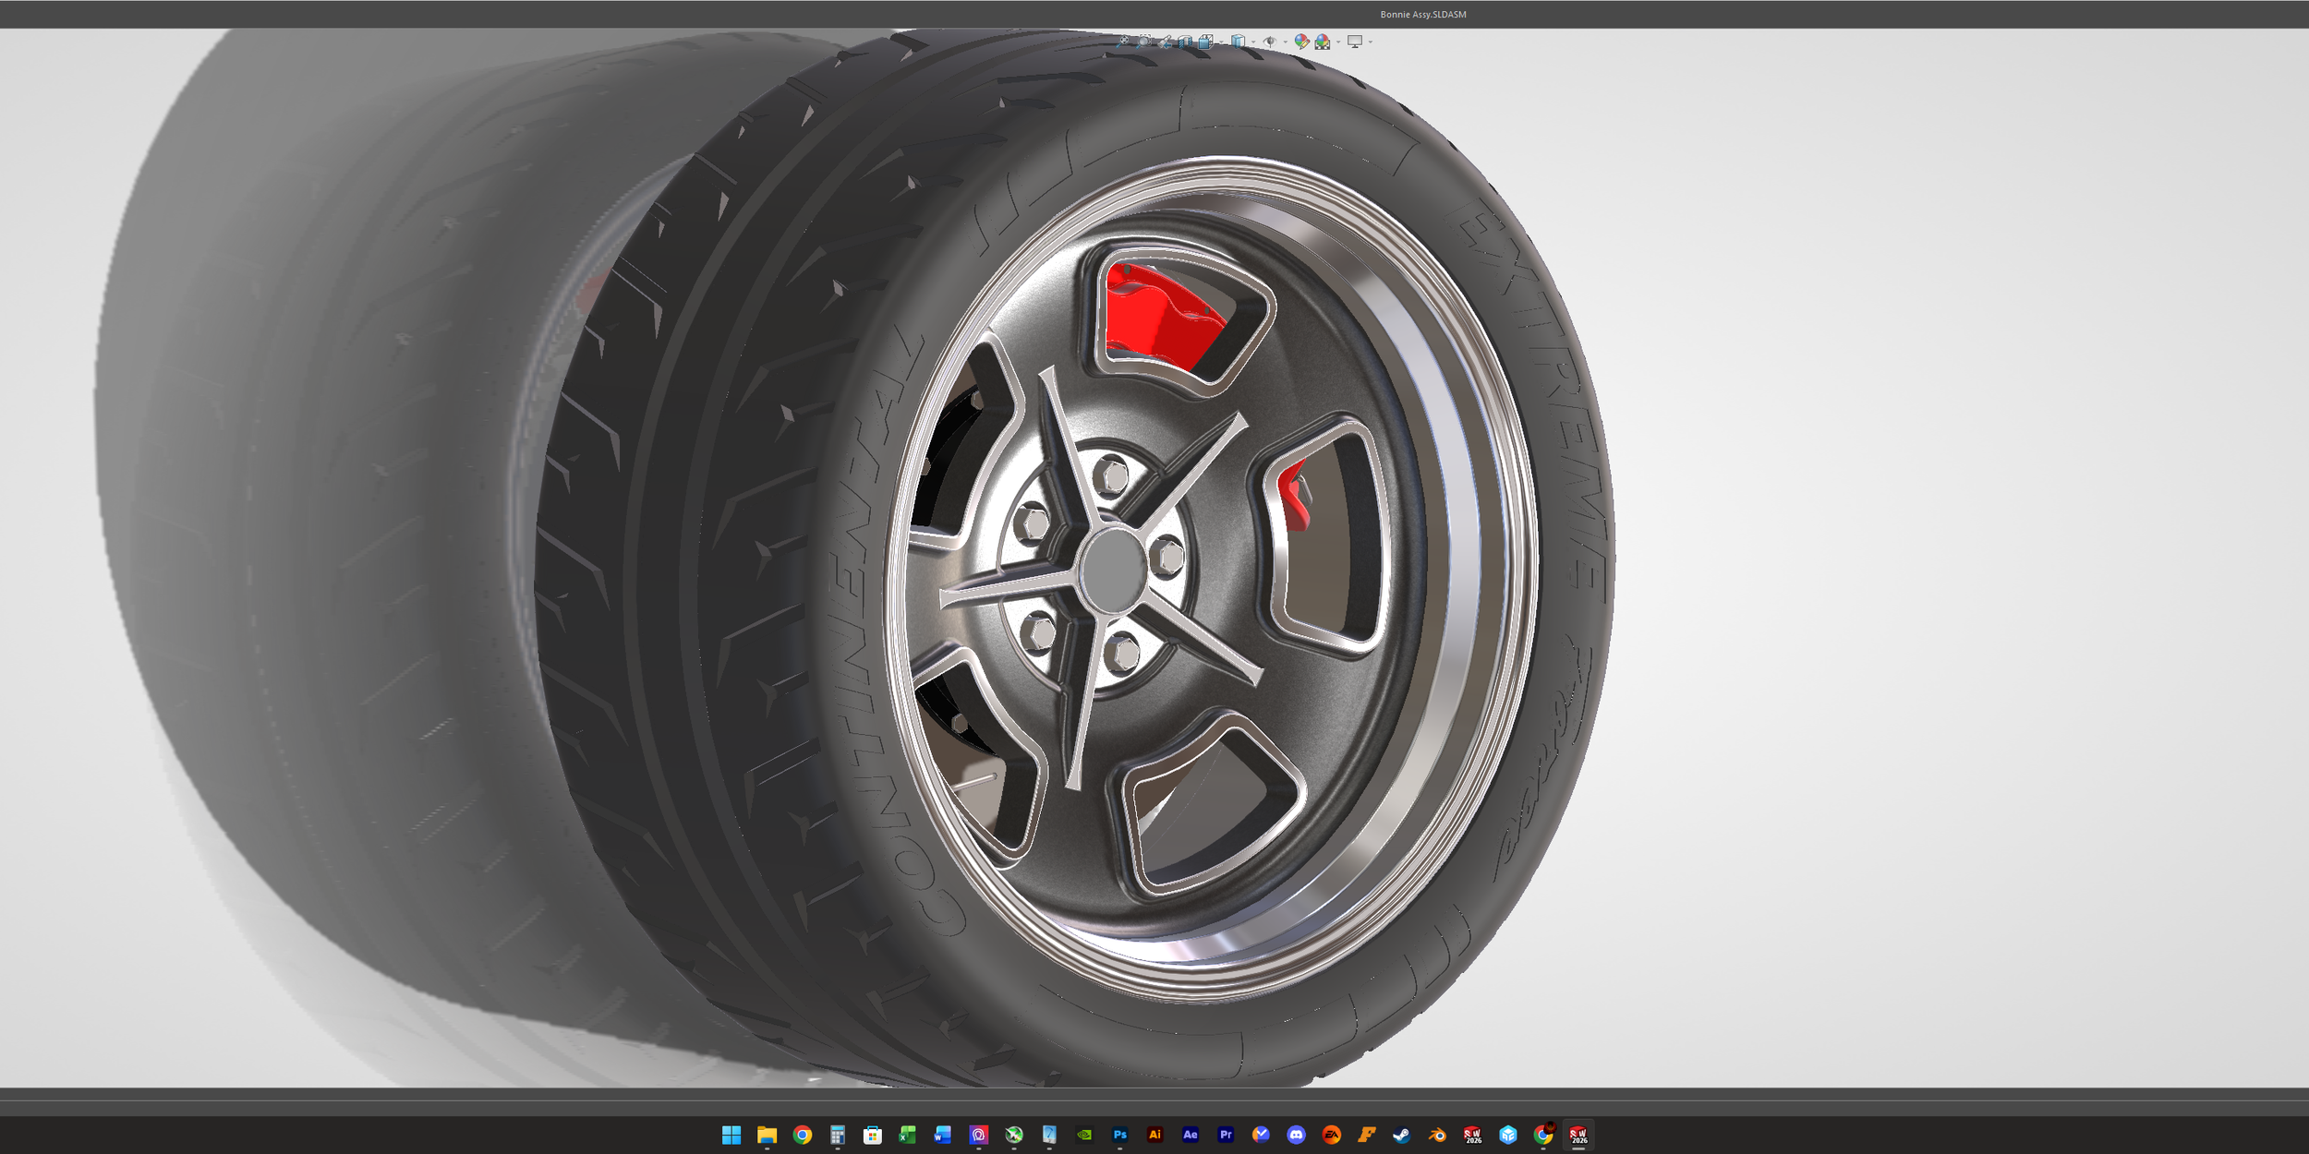Open Discord from the taskbar
2309x1154 pixels.
tap(1296, 1135)
